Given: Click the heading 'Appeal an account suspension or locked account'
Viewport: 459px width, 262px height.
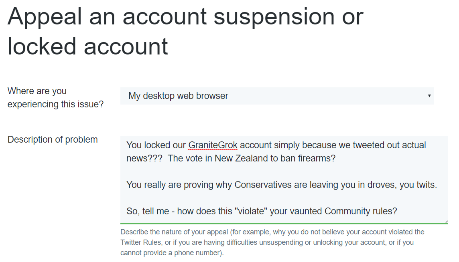Looking at the screenshot, I should (x=185, y=31).
